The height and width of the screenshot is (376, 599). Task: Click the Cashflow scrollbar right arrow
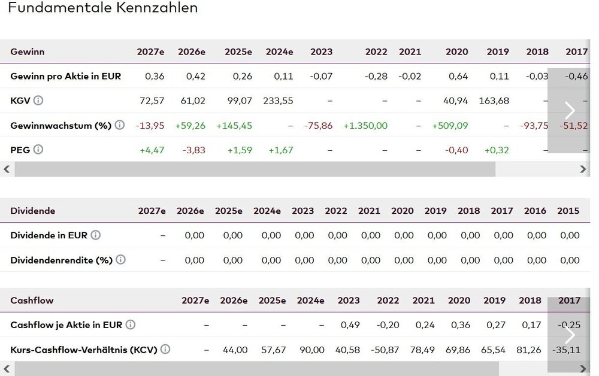(x=583, y=368)
